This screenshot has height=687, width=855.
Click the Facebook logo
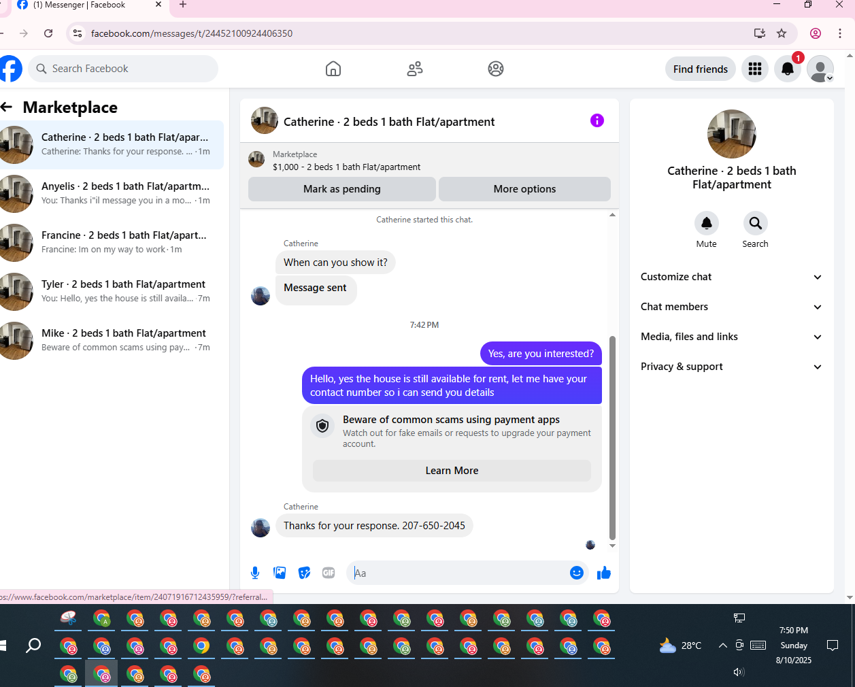tap(10, 69)
